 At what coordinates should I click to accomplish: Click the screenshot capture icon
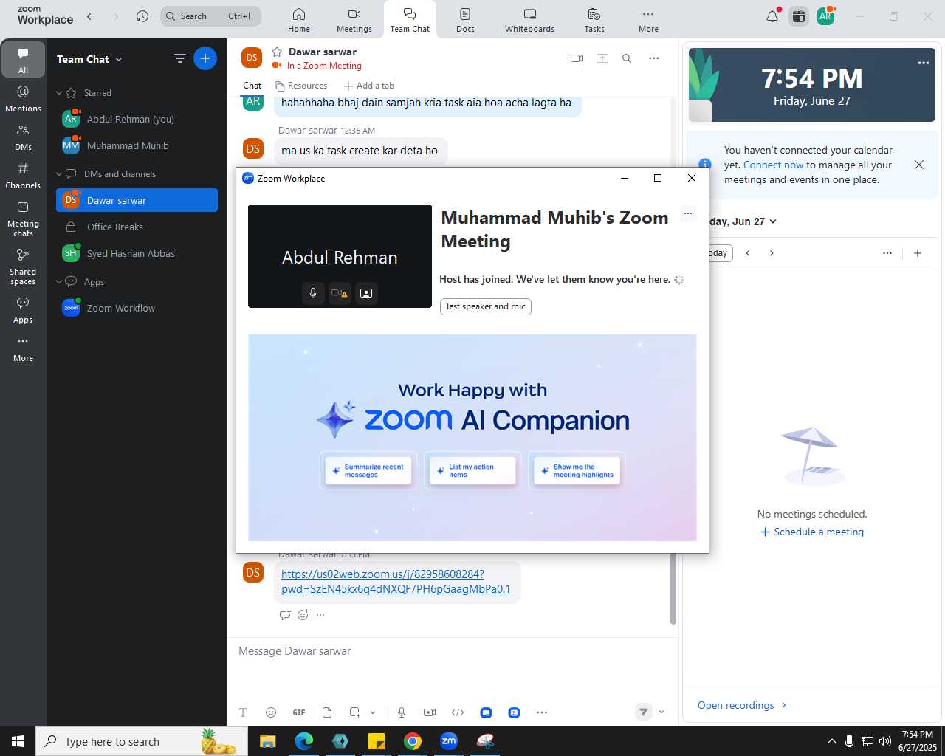[354, 712]
